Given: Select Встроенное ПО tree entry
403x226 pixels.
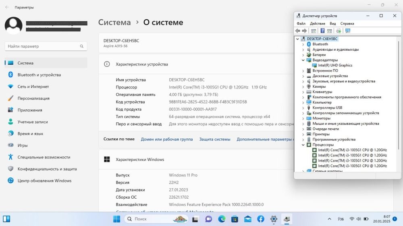Looking at the screenshot, I should point(325,70).
